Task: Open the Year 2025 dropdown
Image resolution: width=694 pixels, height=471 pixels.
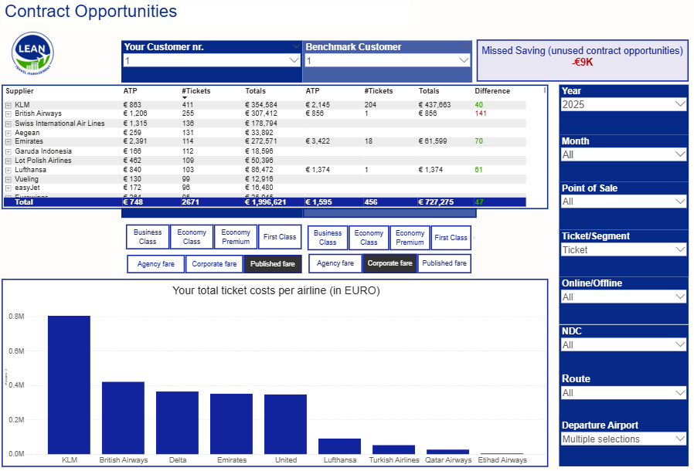Action: (623, 104)
